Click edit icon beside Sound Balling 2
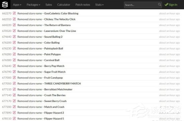This screenshot has width=184, height=121. point(14,37)
